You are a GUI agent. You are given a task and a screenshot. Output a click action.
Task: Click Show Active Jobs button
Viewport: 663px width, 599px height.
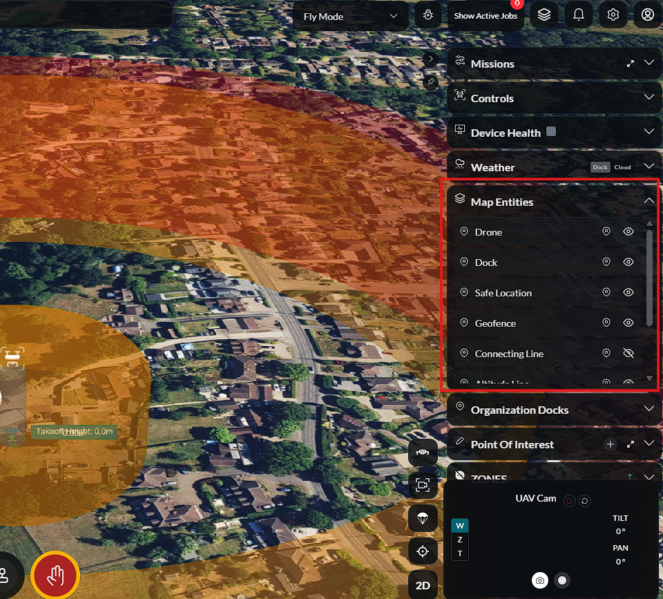[486, 16]
